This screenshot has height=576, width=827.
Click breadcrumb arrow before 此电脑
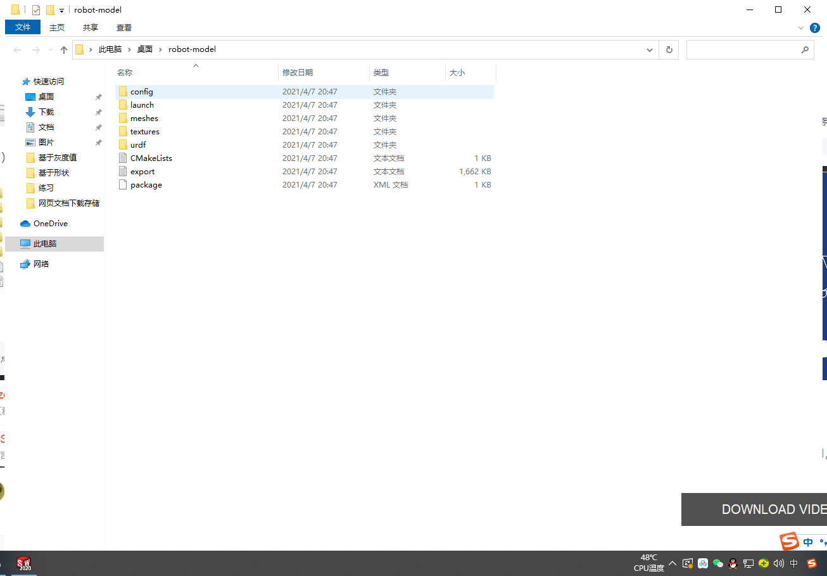pos(91,49)
